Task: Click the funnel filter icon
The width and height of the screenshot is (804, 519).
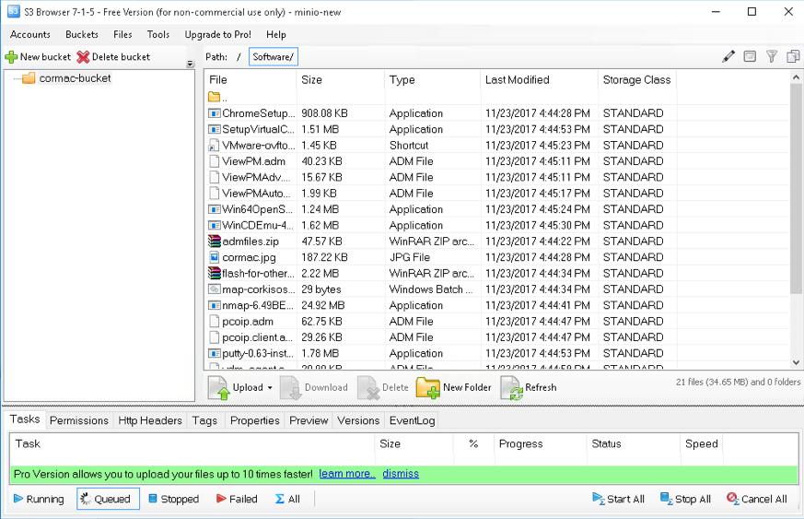Action: tap(772, 57)
